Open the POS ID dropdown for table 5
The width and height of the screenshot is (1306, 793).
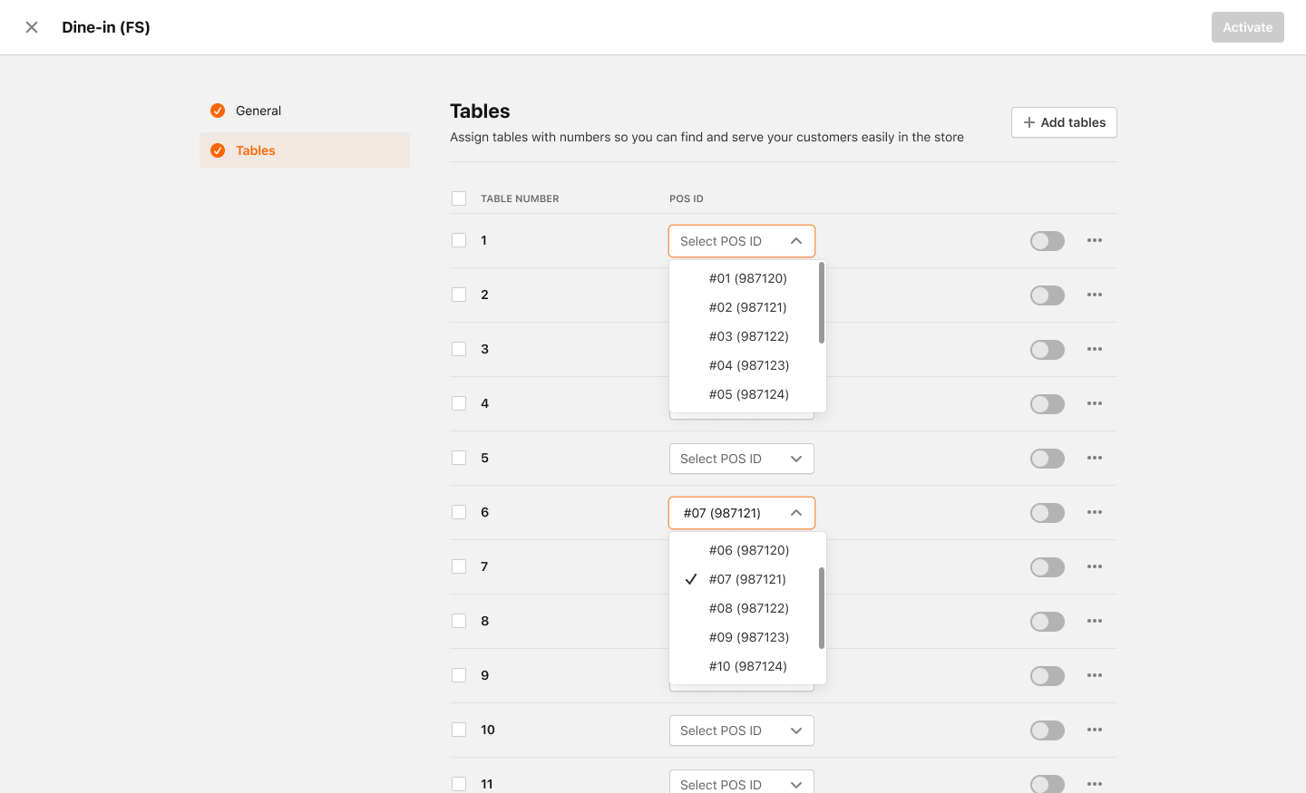pos(742,459)
